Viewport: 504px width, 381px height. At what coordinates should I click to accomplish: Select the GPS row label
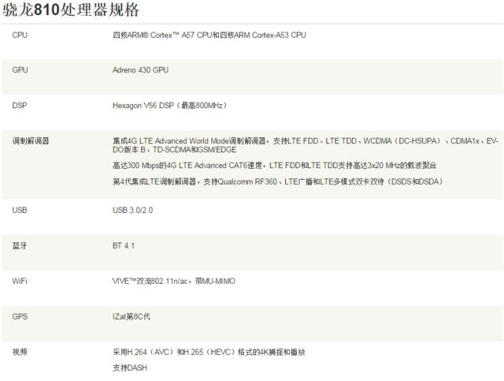coord(20,316)
